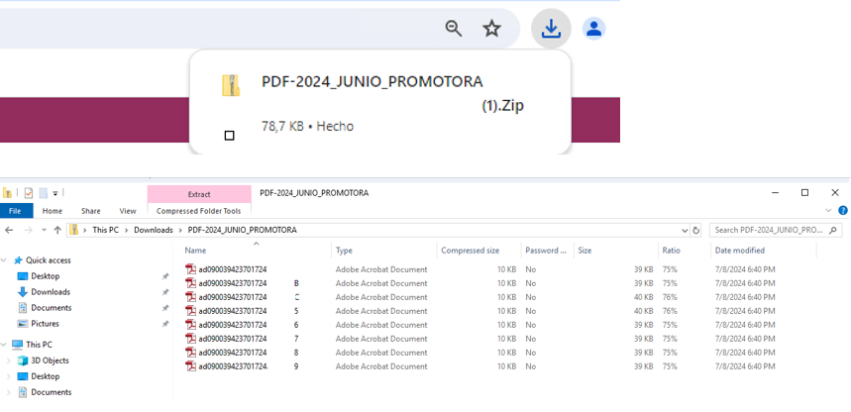The height and width of the screenshot is (412, 851).
Task: Go back with the Explorer back arrow
Action: [x=9, y=230]
